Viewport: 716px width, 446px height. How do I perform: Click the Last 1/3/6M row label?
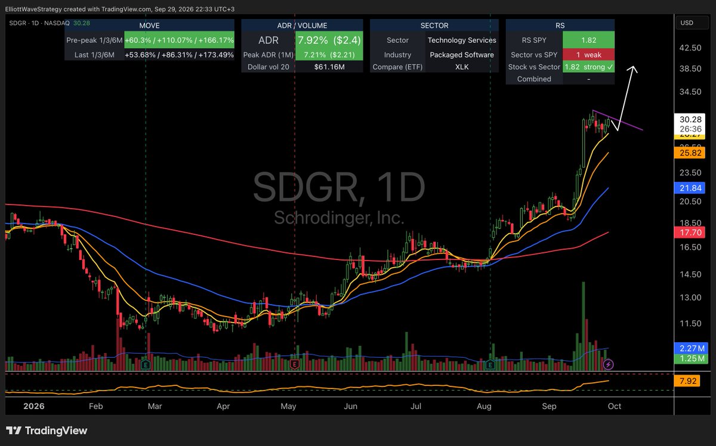(94, 54)
